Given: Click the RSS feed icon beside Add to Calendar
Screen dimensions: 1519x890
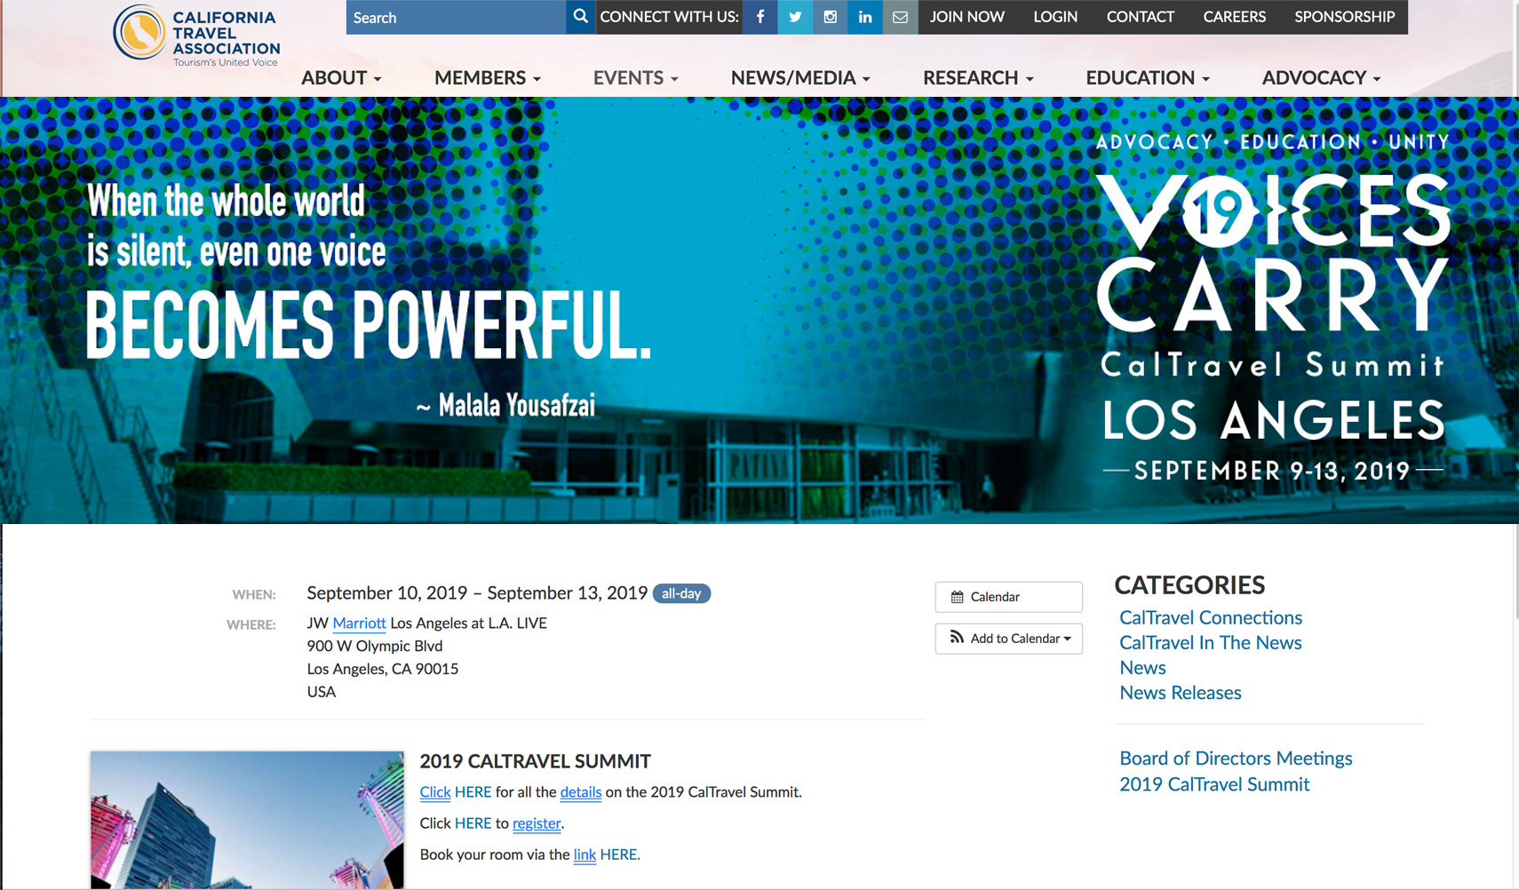Looking at the screenshot, I should (x=957, y=638).
